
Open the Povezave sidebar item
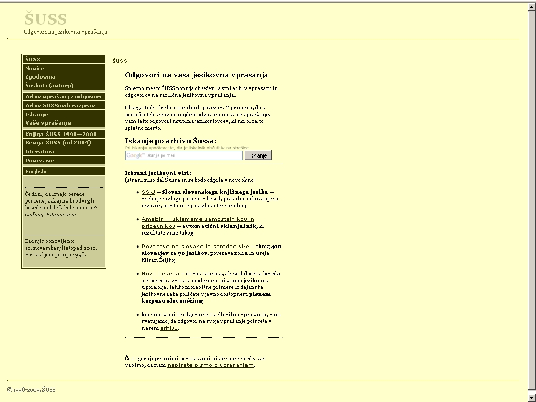tap(39, 160)
